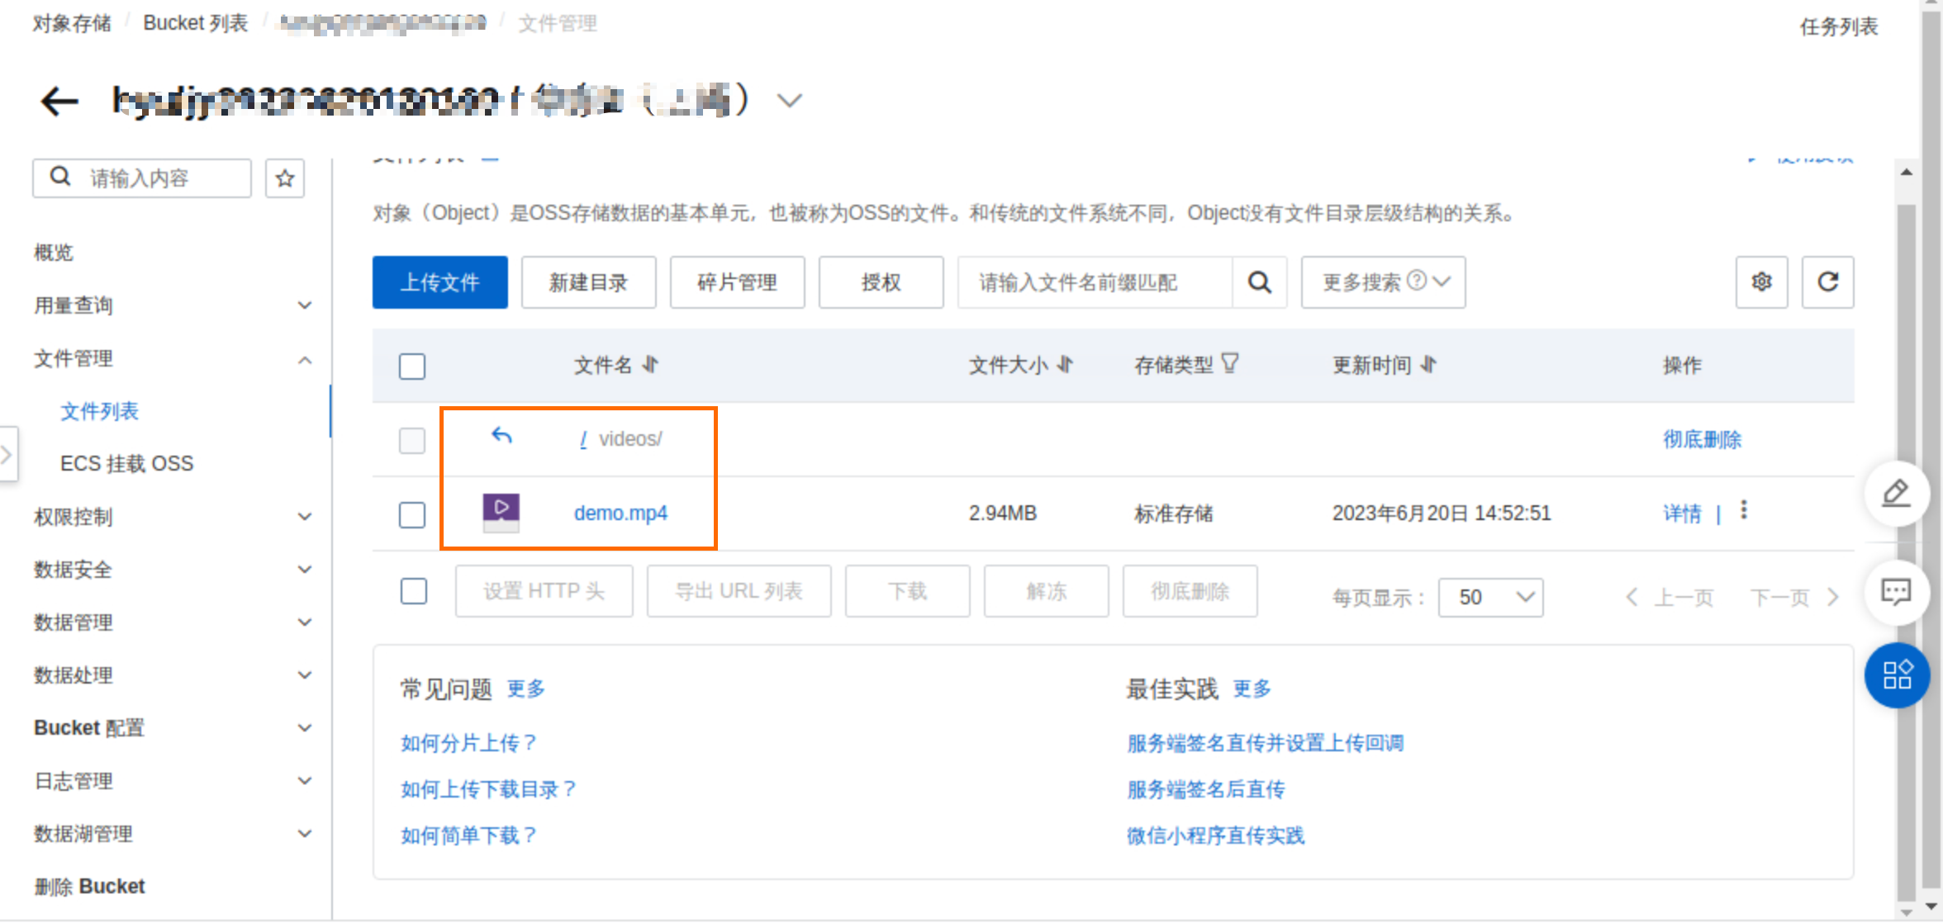Open the demo.mp4 file link

(620, 514)
